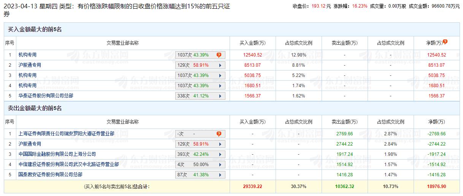This screenshot has width=463, height=196.
Task: Expand arrow for 机构专用 row with 5038.75
Action: [x=220, y=75]
